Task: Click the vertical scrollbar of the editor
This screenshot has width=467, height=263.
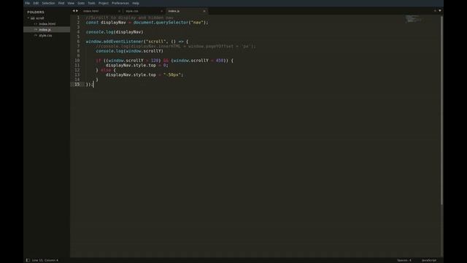Action: [441, 110]
